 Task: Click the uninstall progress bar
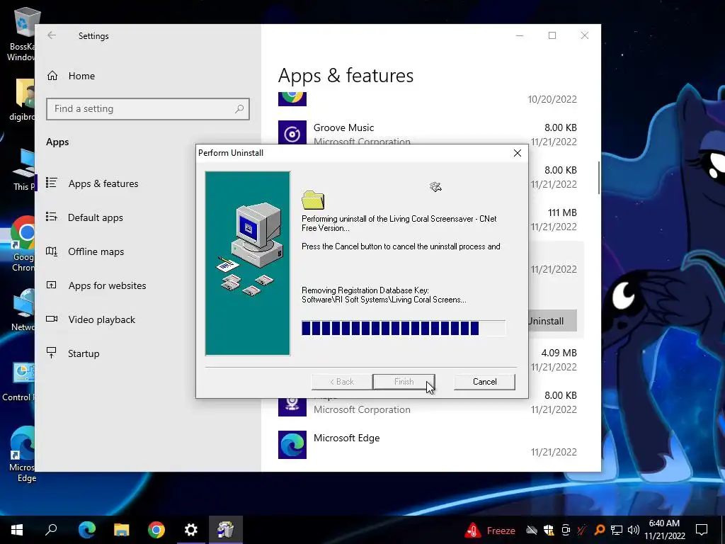click(403, 328)
